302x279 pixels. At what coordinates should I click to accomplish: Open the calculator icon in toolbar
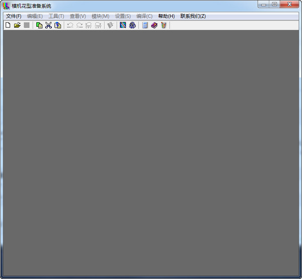145,25
